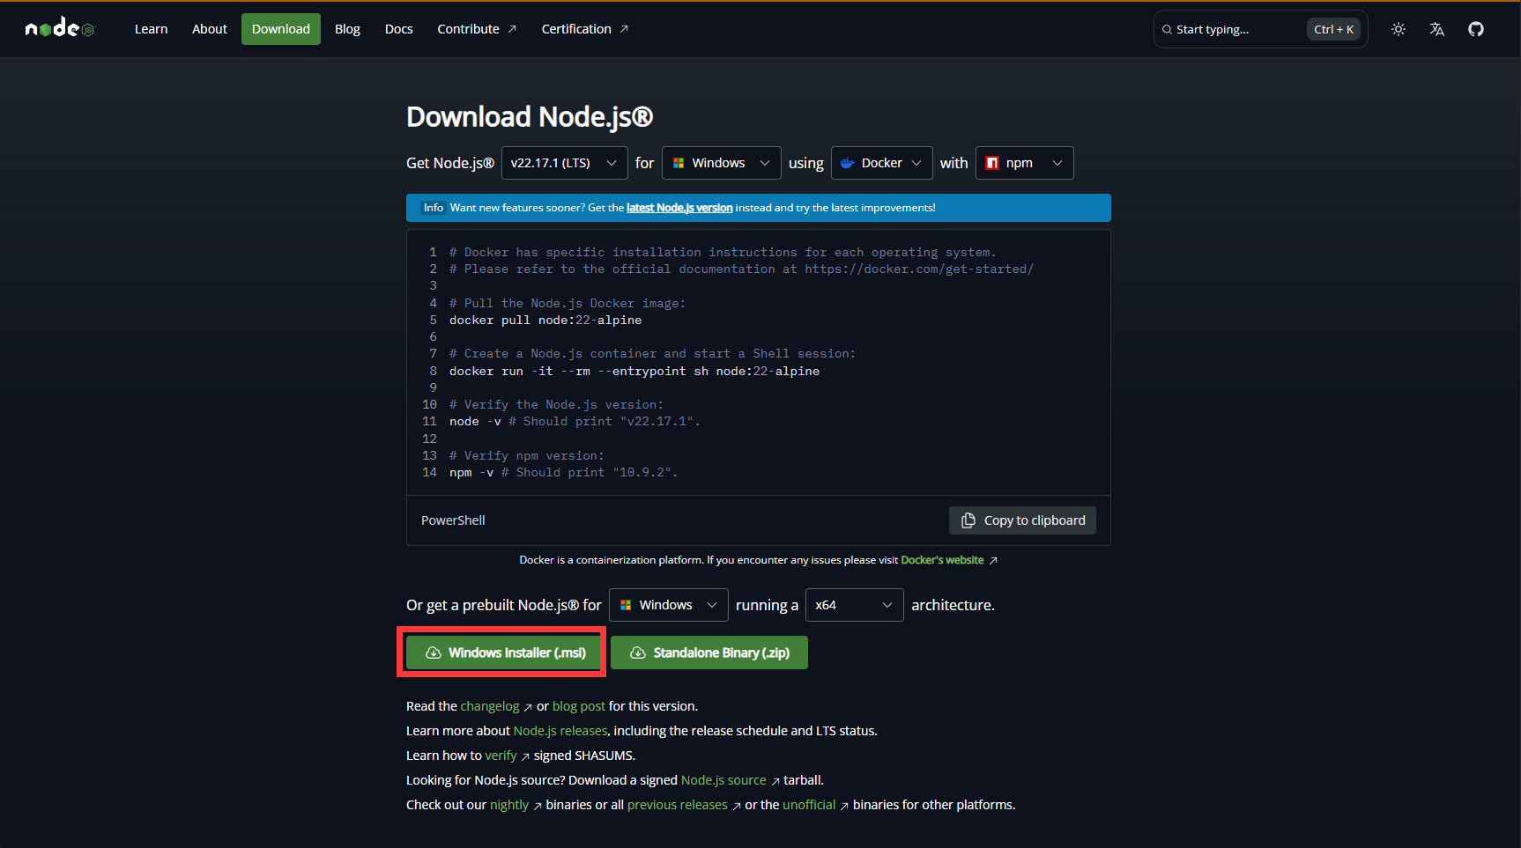Open the x64 architecture dropdown

(x=854, y=605)
